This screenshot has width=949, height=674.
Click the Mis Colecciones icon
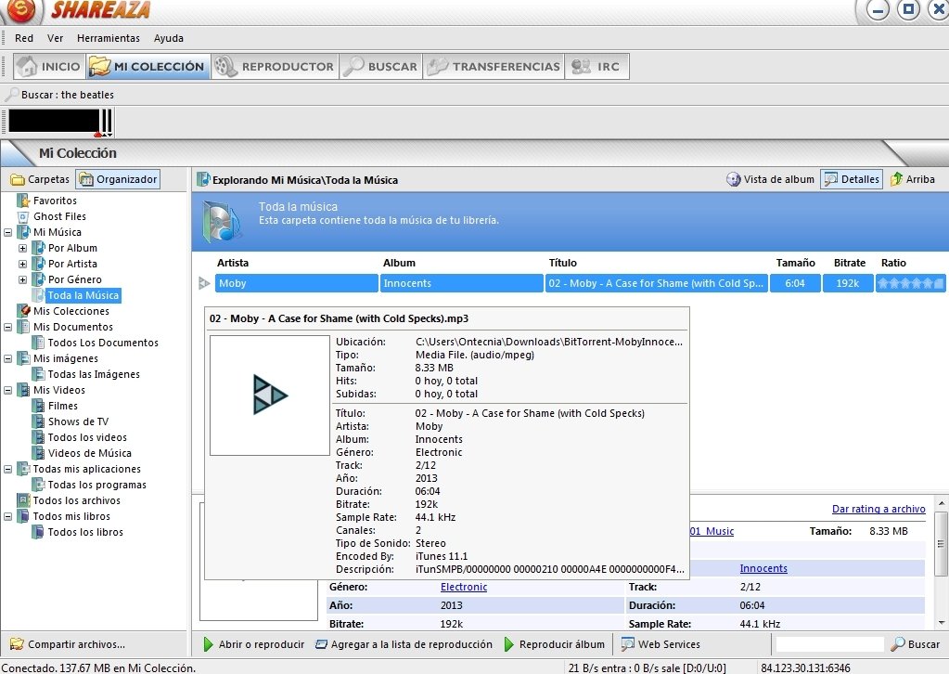pos(23,311)
